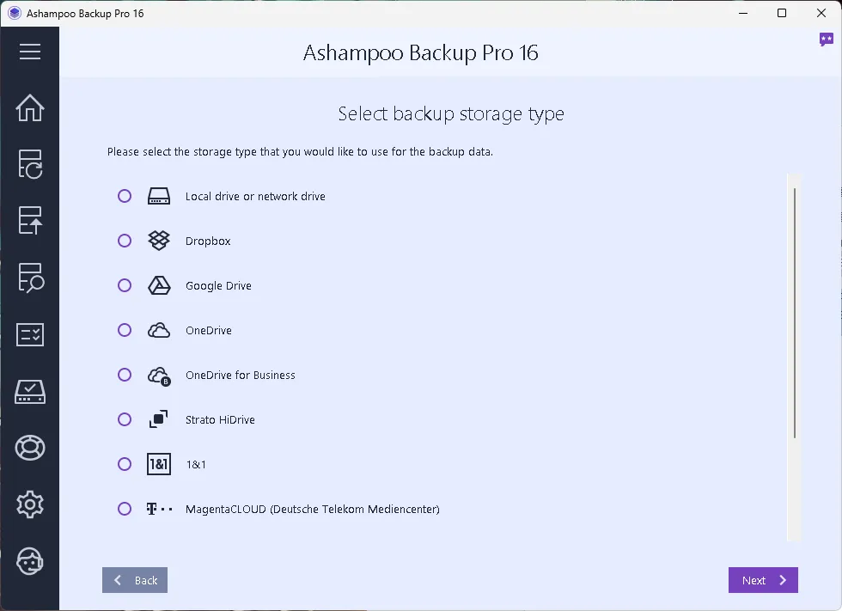Image resolution: width=842 pixels, height=611 pixels.
Task: Click the restore backup sidebar icon
Action: point(30,220)
